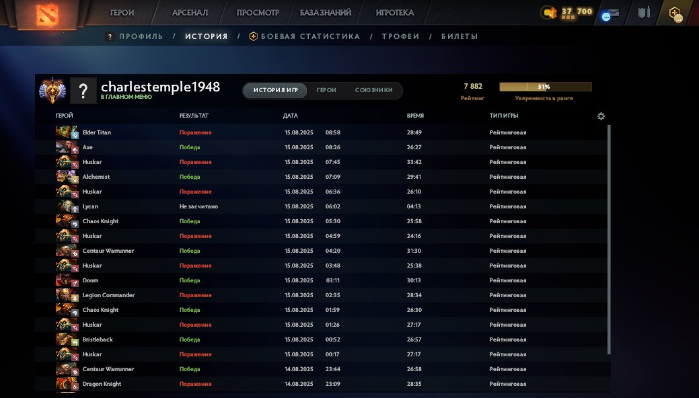The image size is (699, 398).
Task: Click Chaos Knight portrait in the 01:59 match
Action: tap(67, 310)
